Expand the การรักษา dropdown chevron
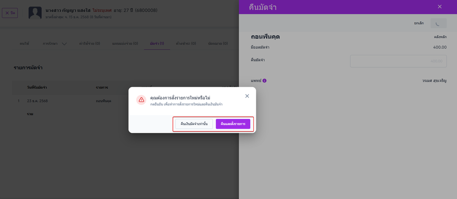 (x=64, y=44)
